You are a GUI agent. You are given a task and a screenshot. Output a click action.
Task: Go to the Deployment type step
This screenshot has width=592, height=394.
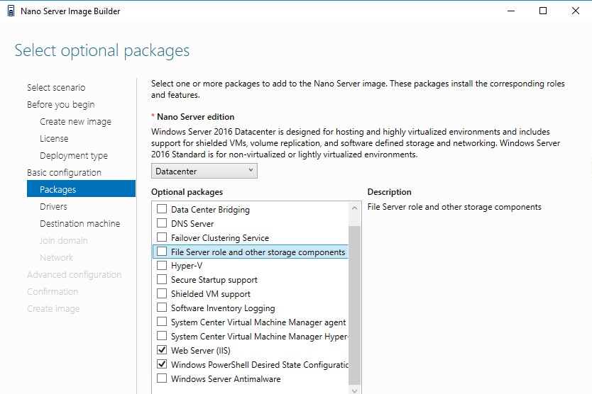pos(74,155)
